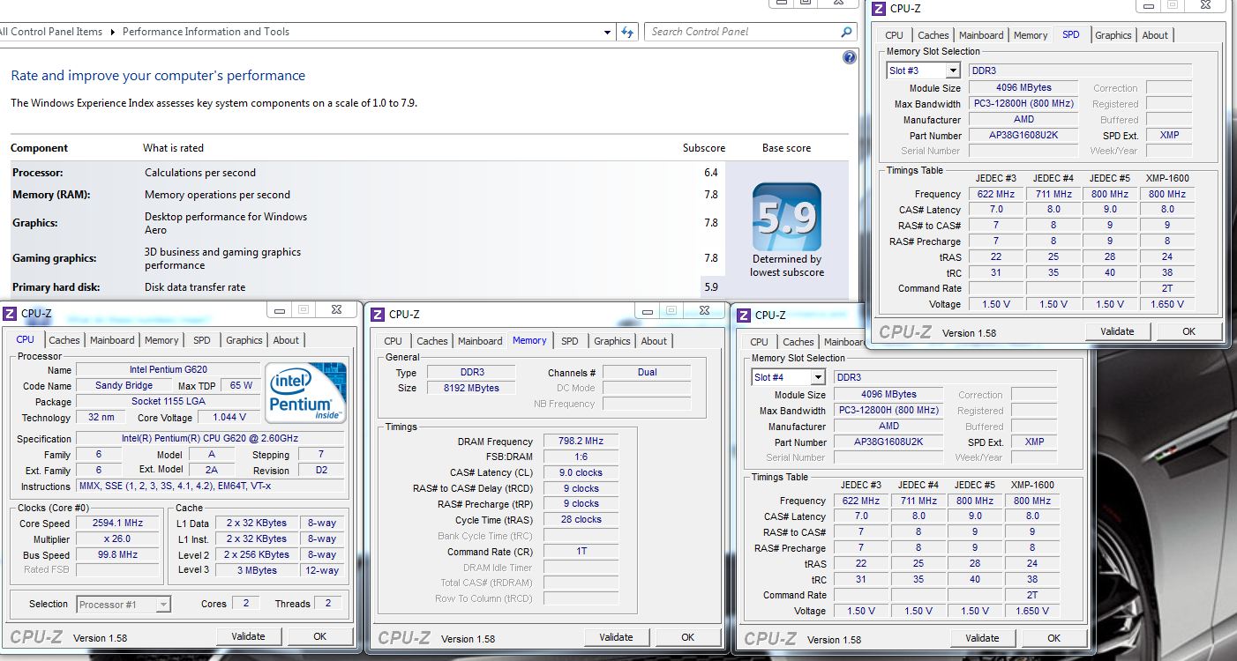Click Validate in the CPU-Z Slot #3 window
Screen dimensions: 1237x661
pos(1117,331)
